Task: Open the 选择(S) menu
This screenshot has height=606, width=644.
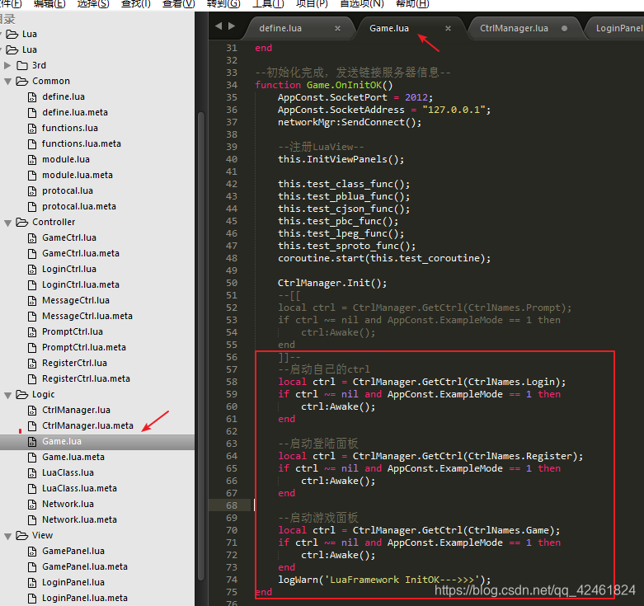Action: click(x=93, y=4)
